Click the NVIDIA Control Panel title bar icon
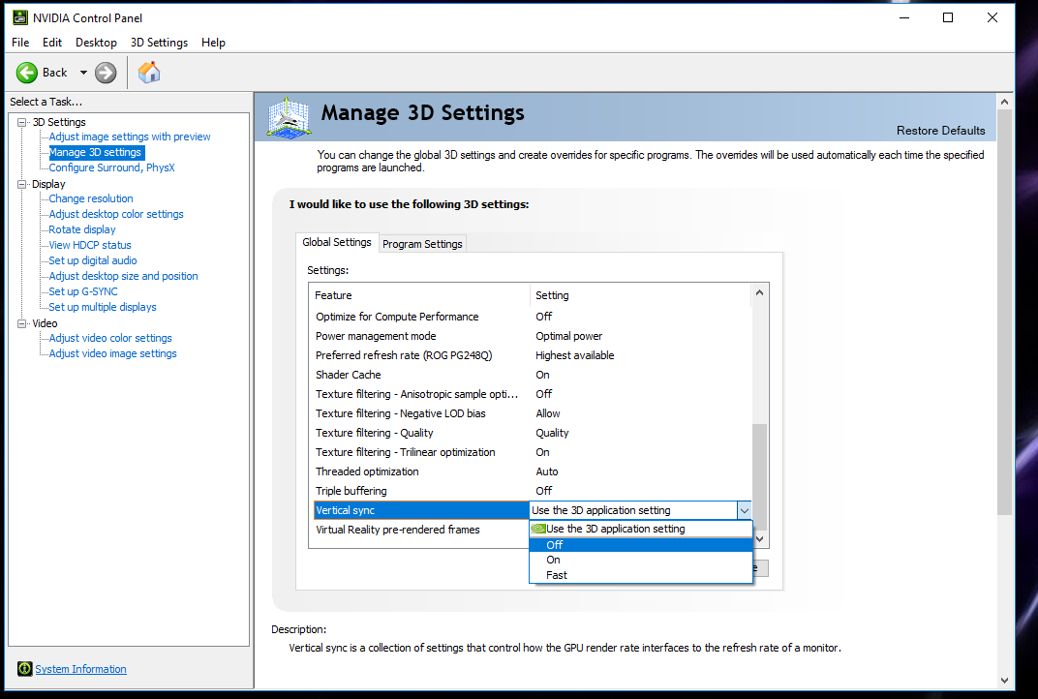 (20, 17)
